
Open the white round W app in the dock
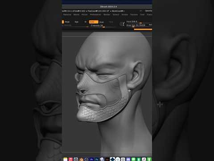118,159
